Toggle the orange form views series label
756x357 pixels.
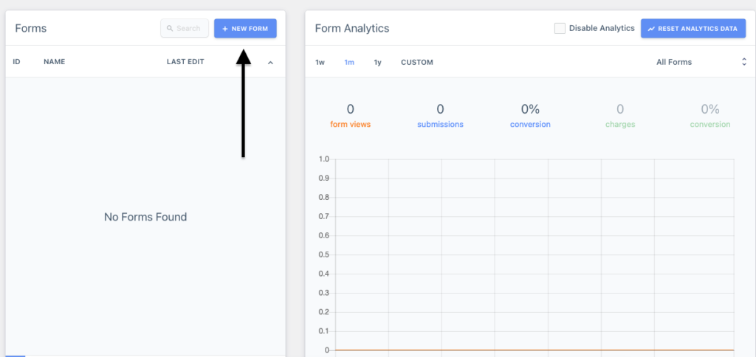350,125
